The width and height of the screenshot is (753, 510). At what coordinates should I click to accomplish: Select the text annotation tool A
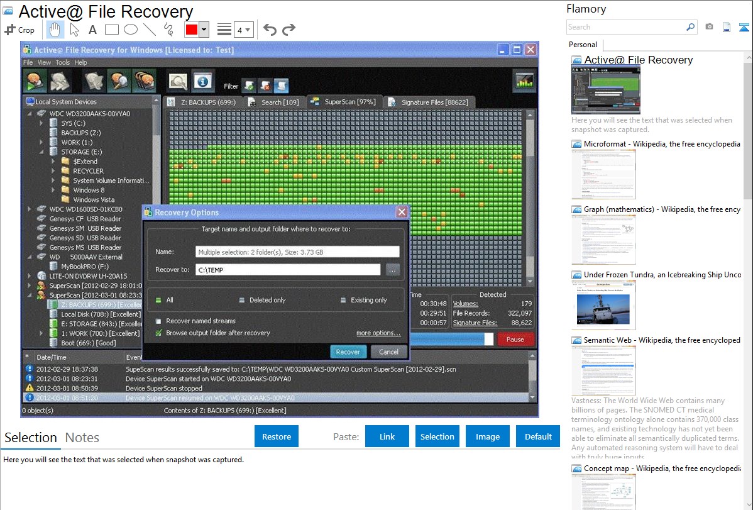(x=92, y=30)
